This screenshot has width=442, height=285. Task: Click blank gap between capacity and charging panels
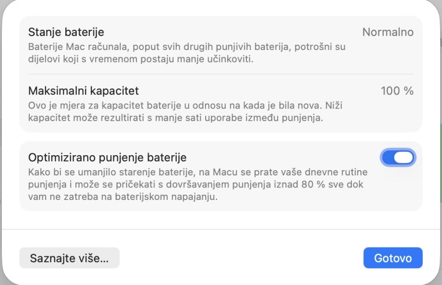tap(221, 137)
